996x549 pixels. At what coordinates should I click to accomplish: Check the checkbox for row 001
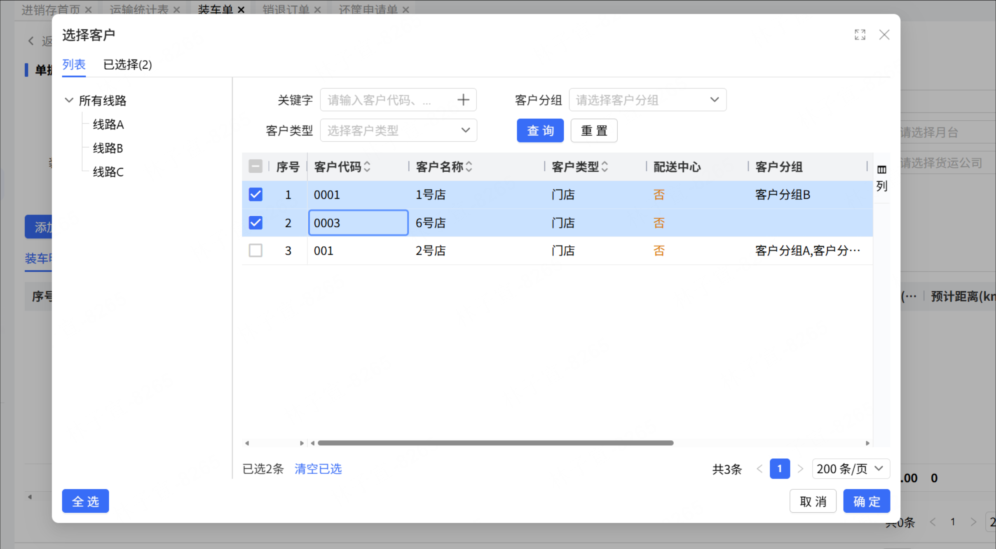[255, 250]
